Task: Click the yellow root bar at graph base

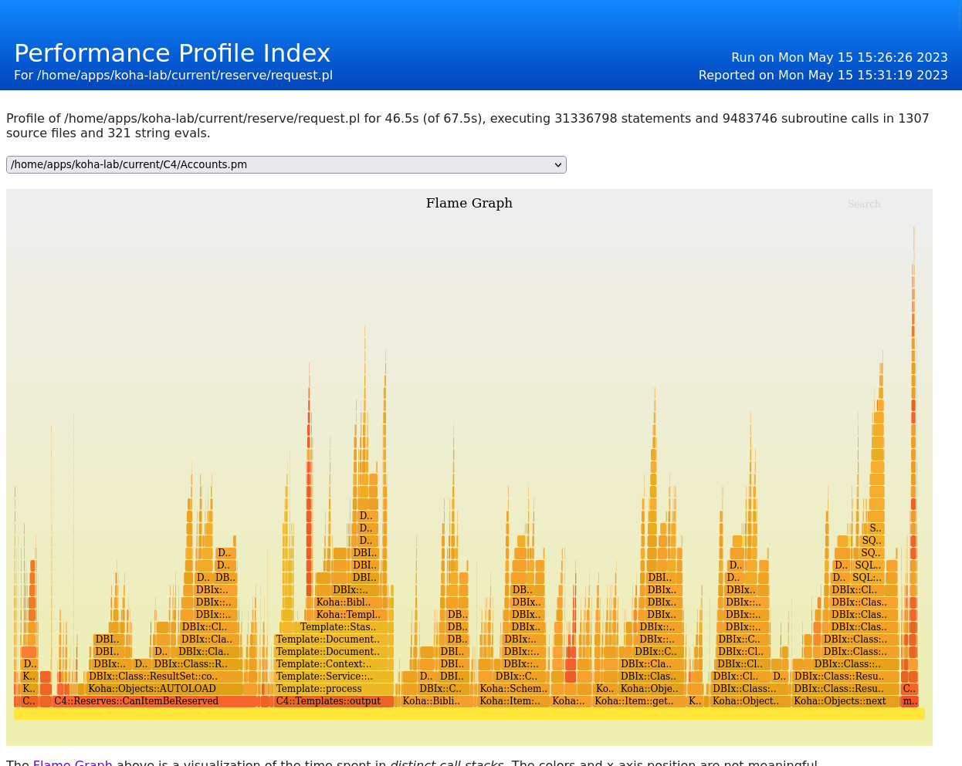Action: pyautogui.click(x=469, y=714)
